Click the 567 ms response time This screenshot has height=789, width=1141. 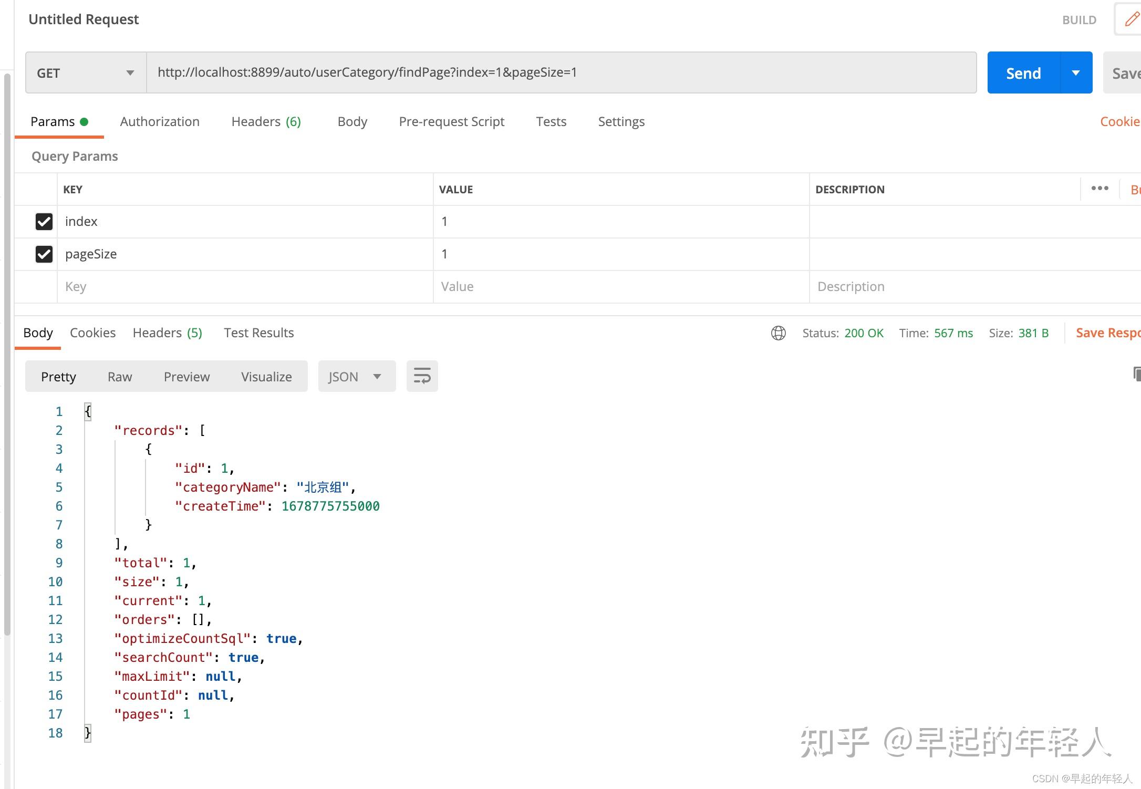pyautogui.click(x=953, y=333)
